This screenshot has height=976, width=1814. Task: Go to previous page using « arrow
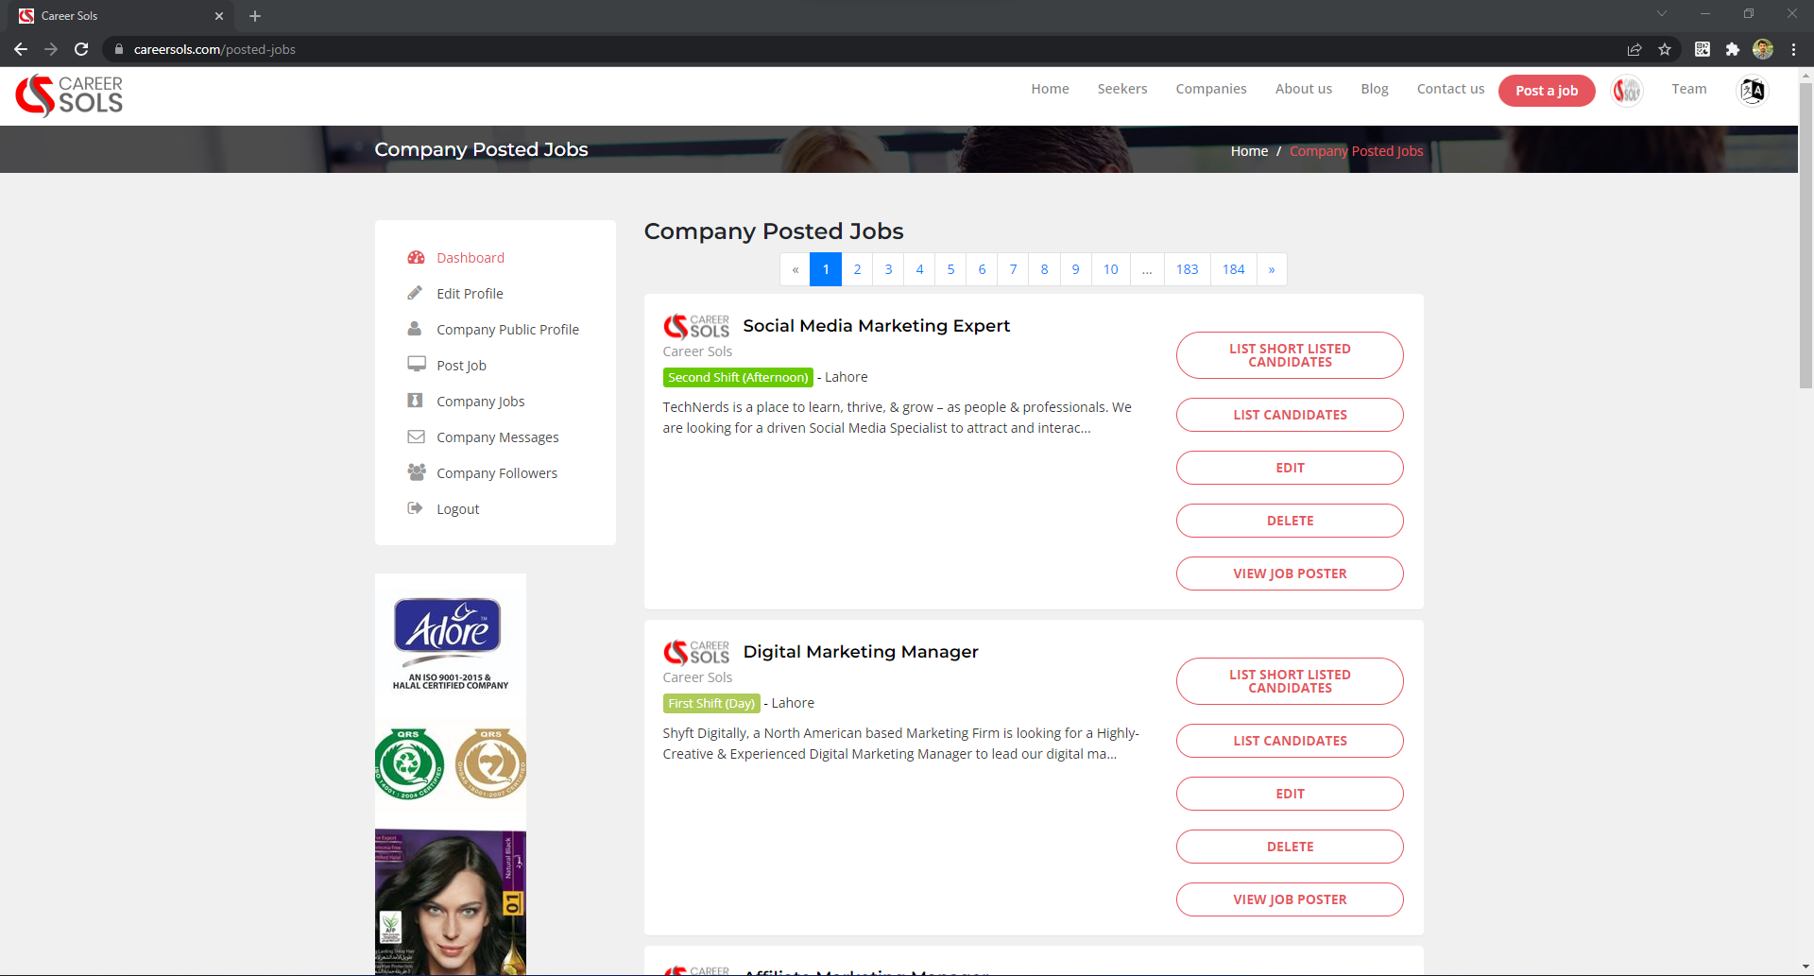[795, 269]
